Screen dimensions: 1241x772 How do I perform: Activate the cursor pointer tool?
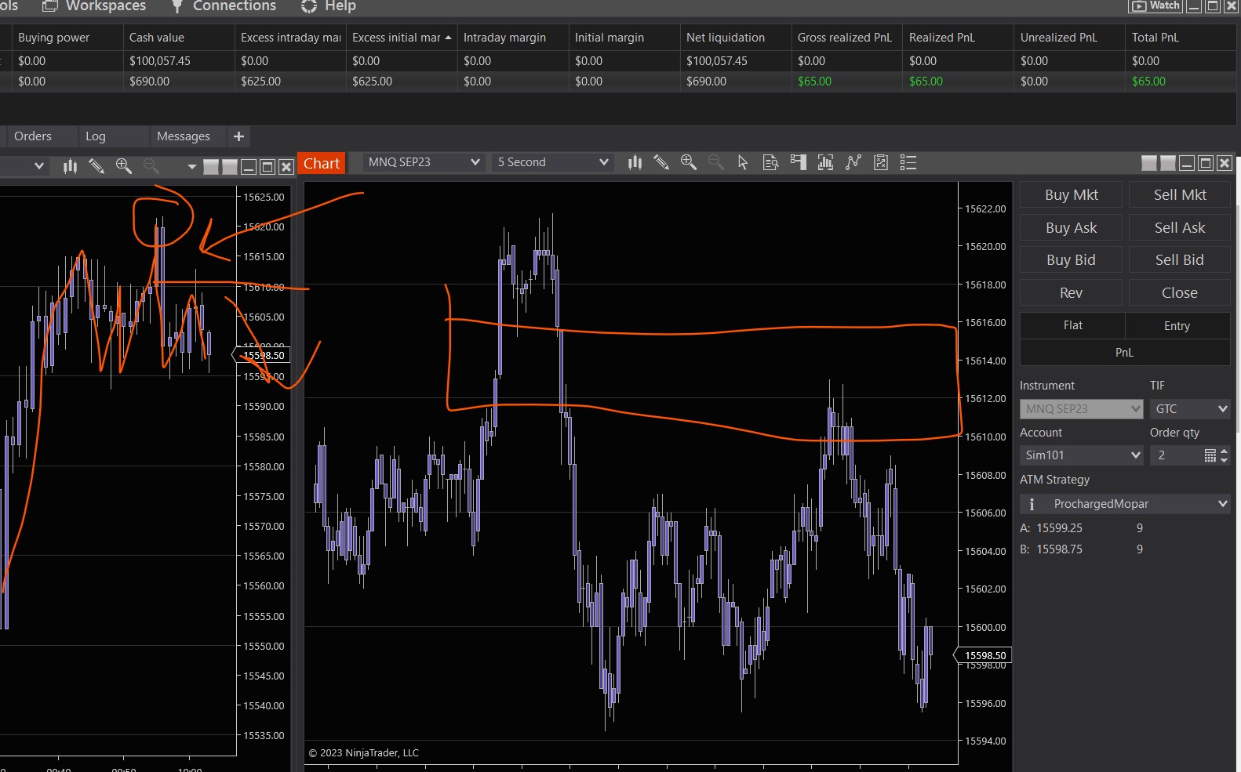tap(743, 162)
